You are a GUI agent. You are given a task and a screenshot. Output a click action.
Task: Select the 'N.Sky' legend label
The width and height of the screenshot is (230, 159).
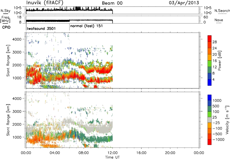coord(5,11)
